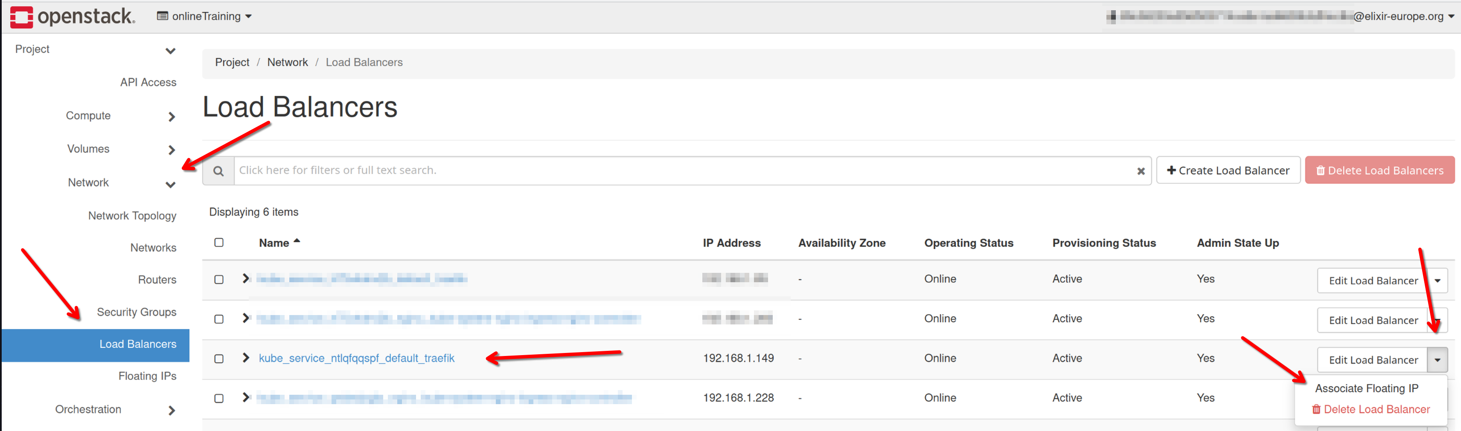Expand the Orchestration section chevron

(x=171, y=410)
